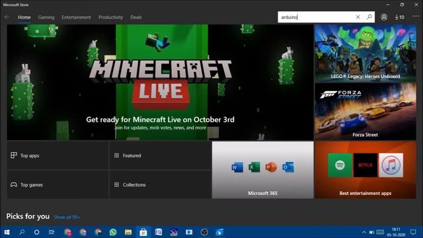
Task: Open the See more three-dots menu
Action: [x=416, y=17]
